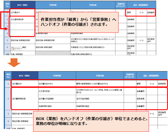The image size is (168, 132).
Task: Click 商品管理部門 cell in bottom table row 3
Action: pyautogui.click(x=163, y=114)
